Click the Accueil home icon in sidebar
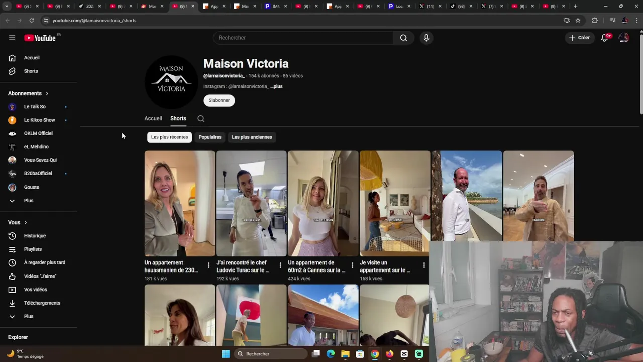 (x=12, y=58)
